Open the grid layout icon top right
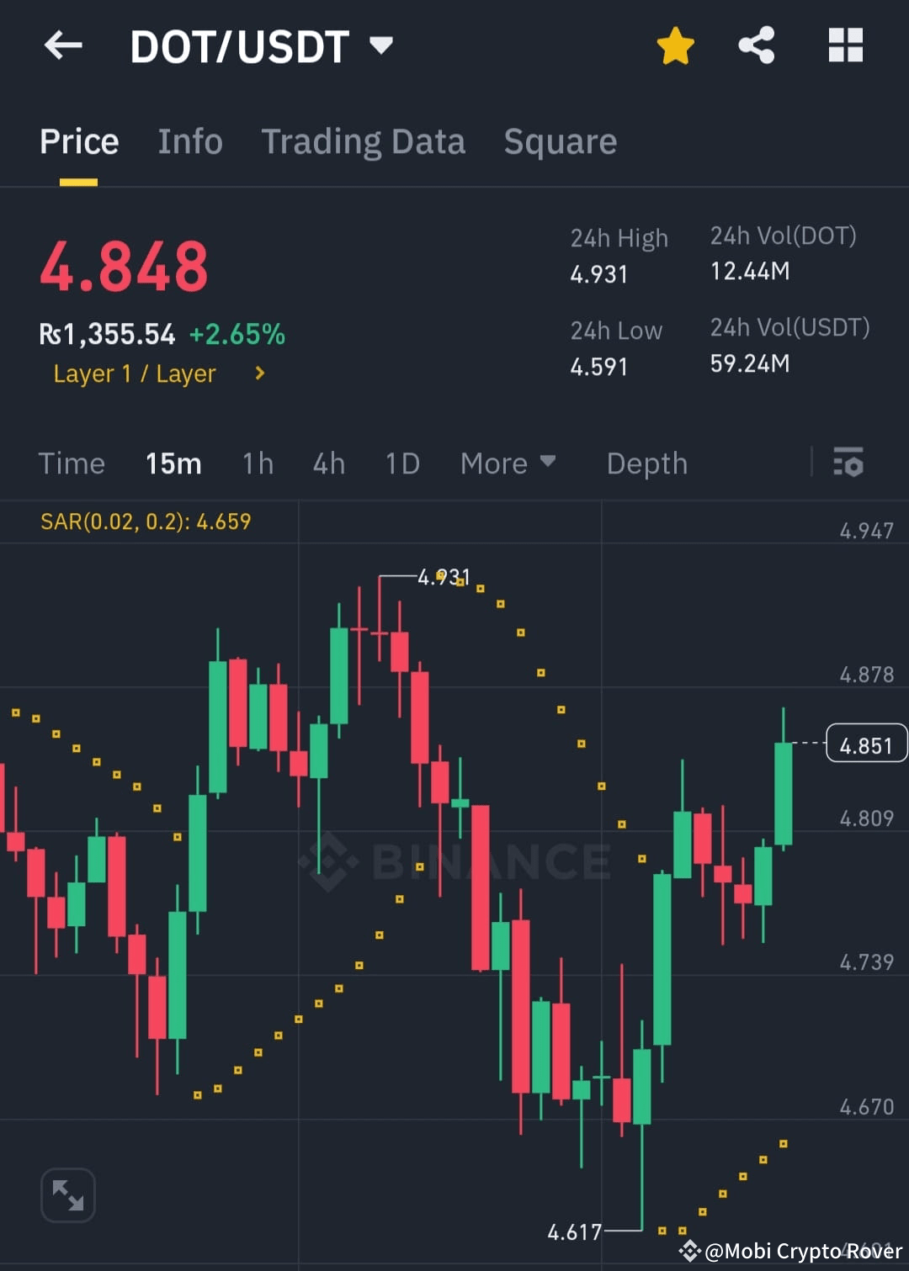This screenshot has width=909, height=1271. (846, 46)
